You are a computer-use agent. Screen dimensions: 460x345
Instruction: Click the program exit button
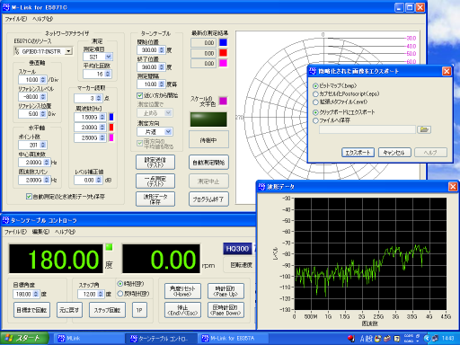(x=208, y=199)
